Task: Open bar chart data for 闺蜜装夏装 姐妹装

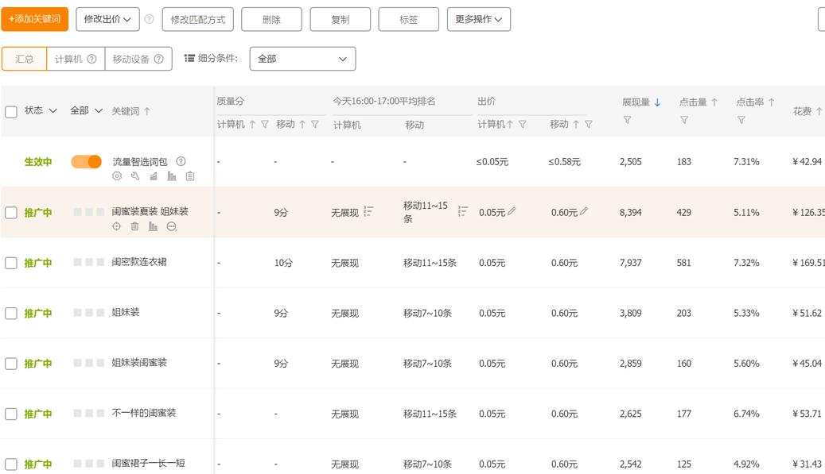Action: point(154,225)
